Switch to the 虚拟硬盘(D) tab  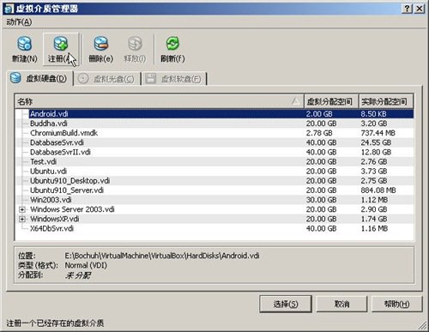(39, 78)
